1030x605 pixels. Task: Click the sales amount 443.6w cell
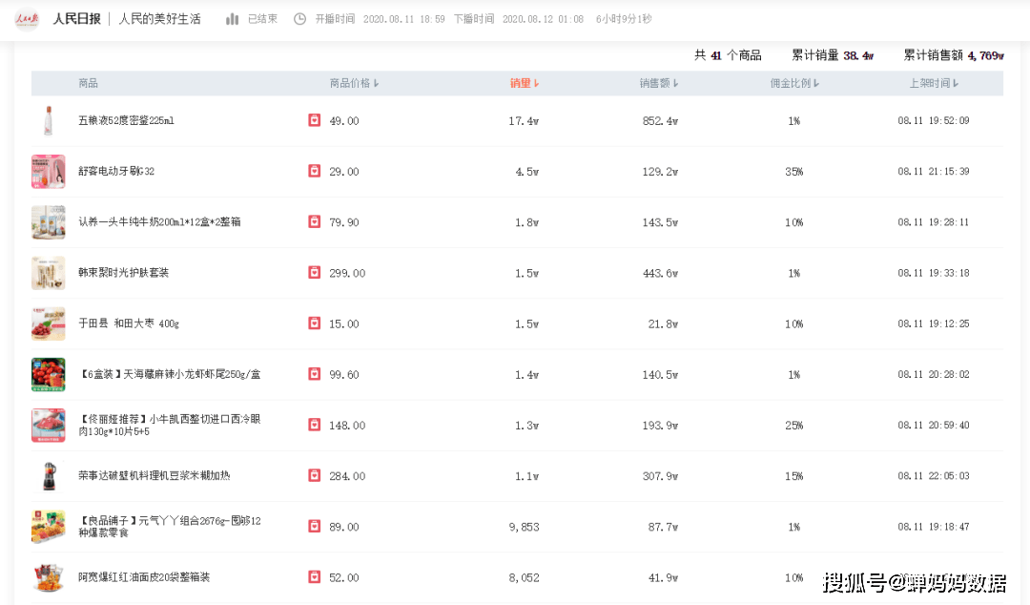click(660, 273)
